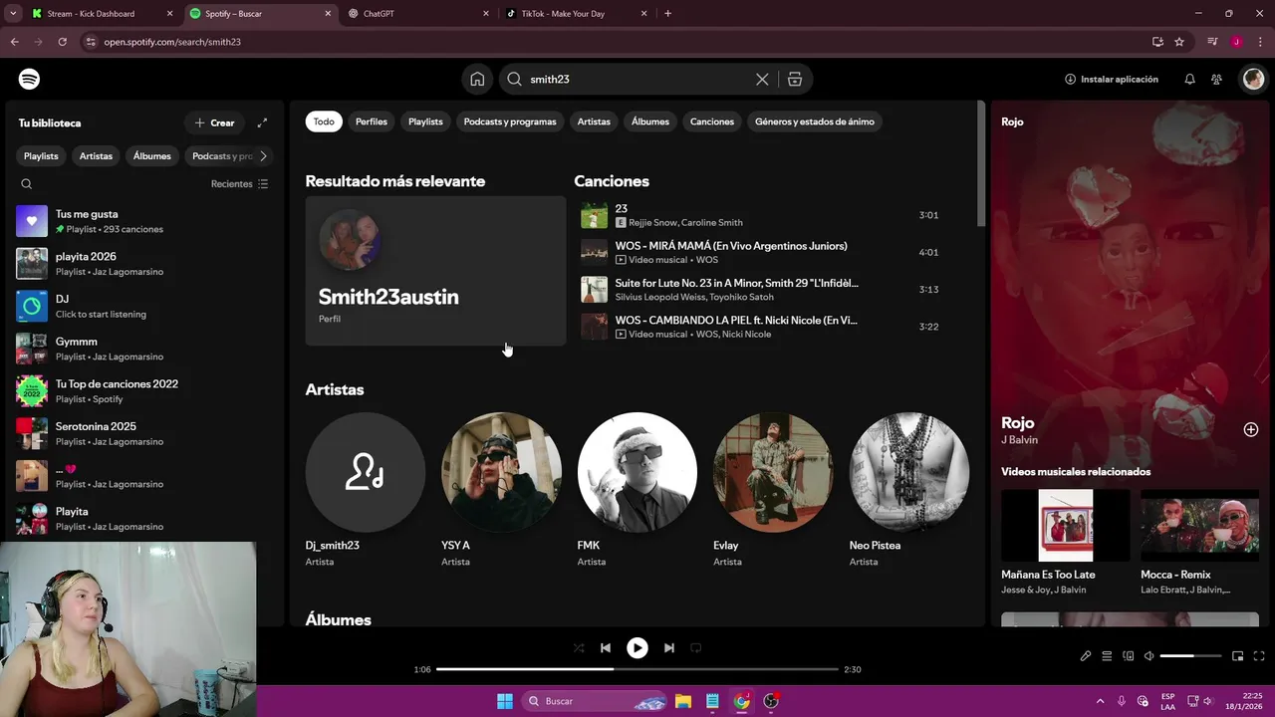Open Serotonina 2025 playlist
Image resolution: width=1275 pixels, height=717 pixels.
(144, 433)
